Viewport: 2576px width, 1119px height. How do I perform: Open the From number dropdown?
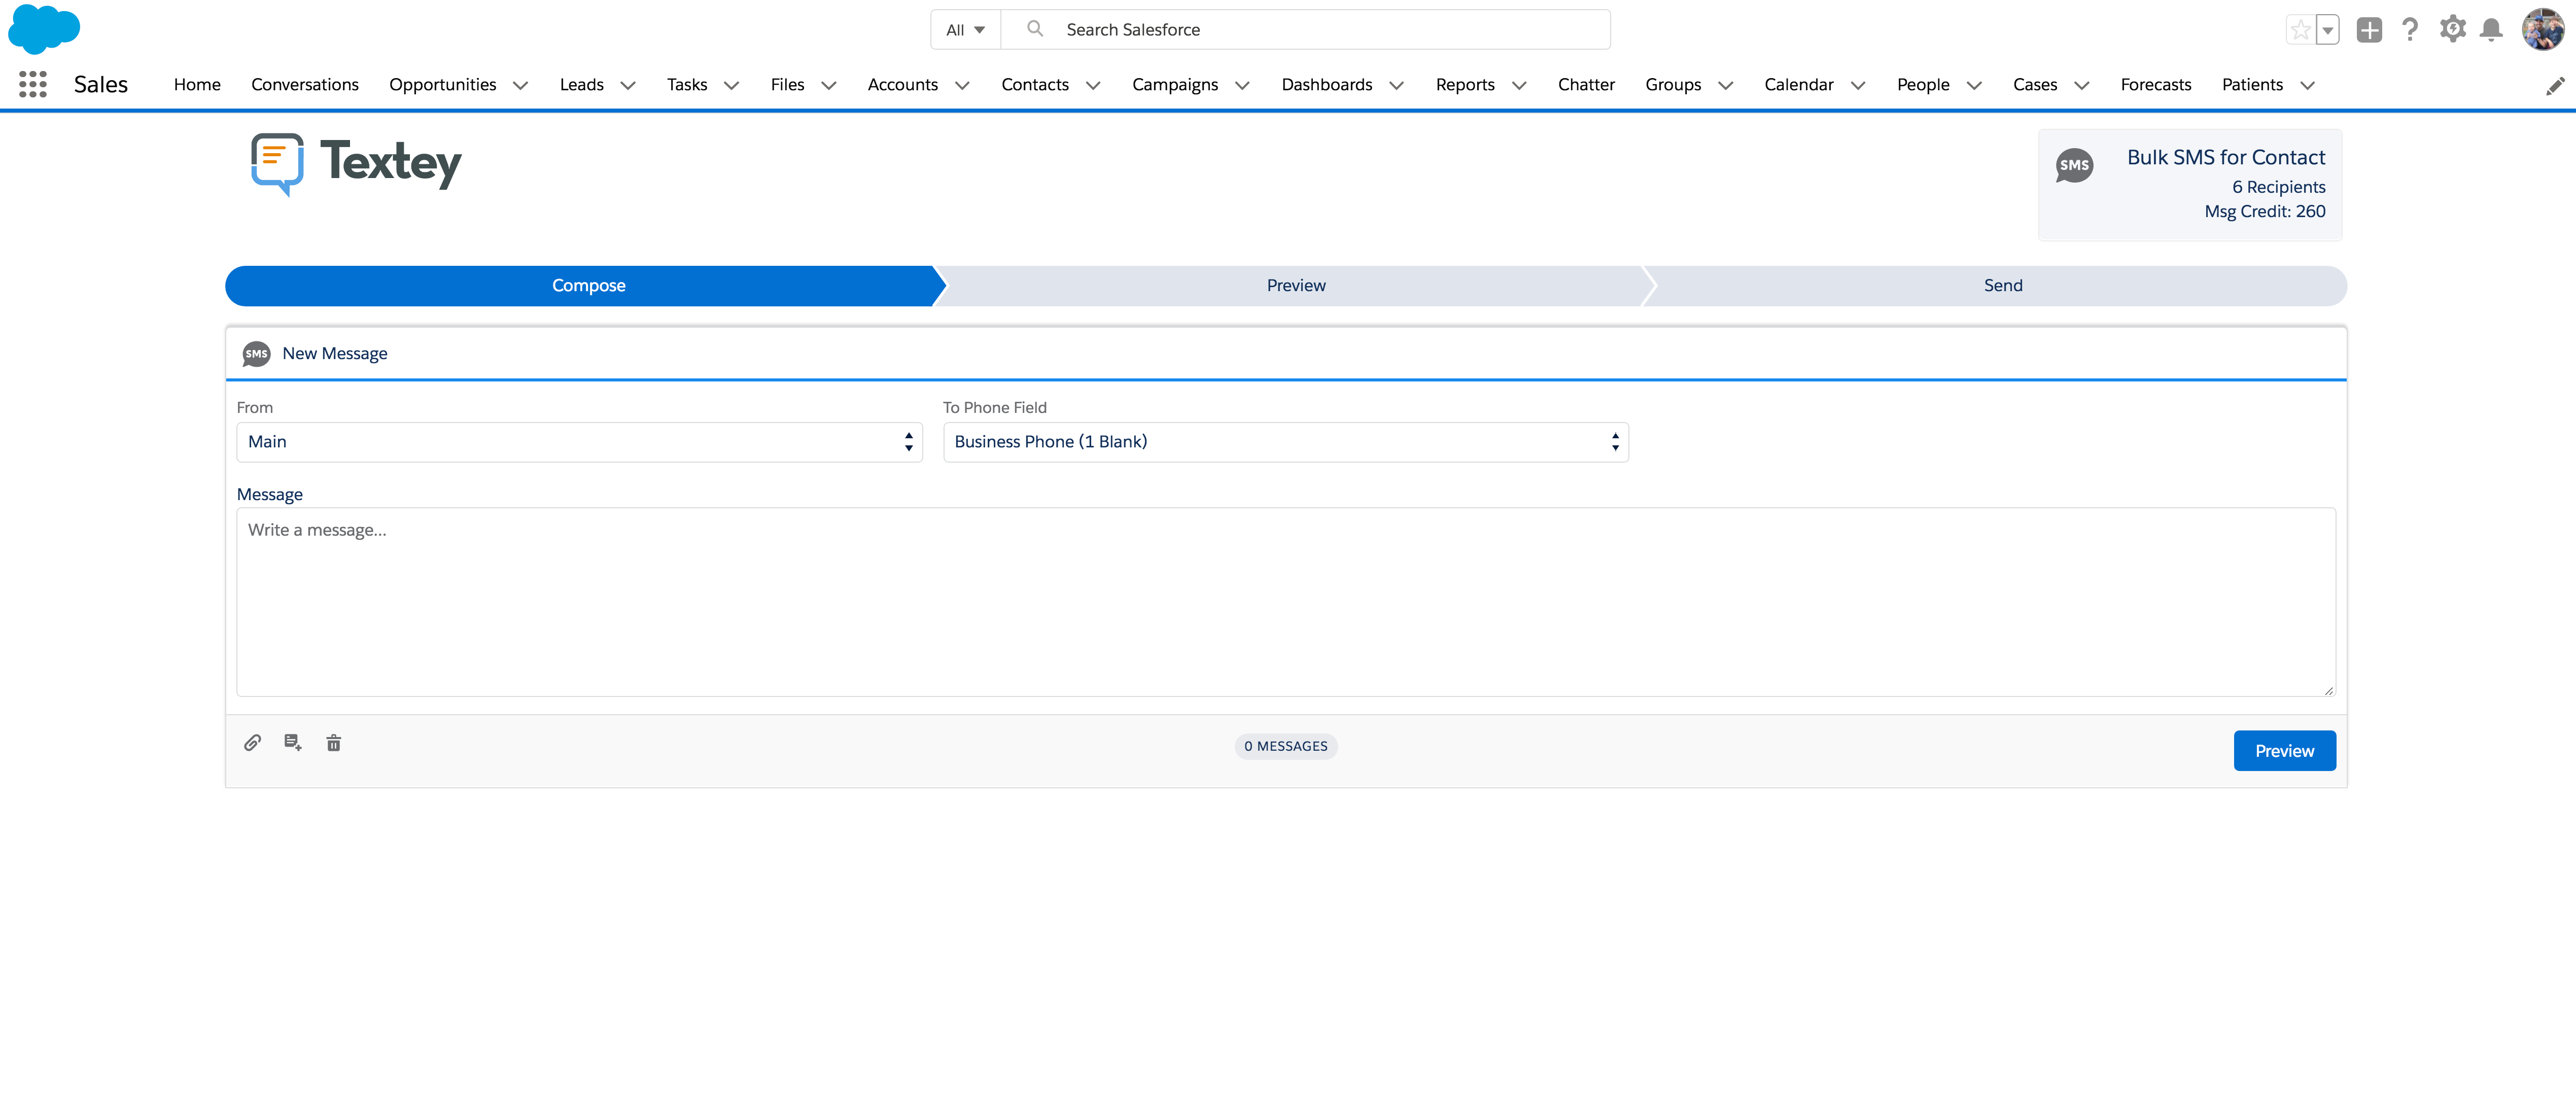coord(579,442)
